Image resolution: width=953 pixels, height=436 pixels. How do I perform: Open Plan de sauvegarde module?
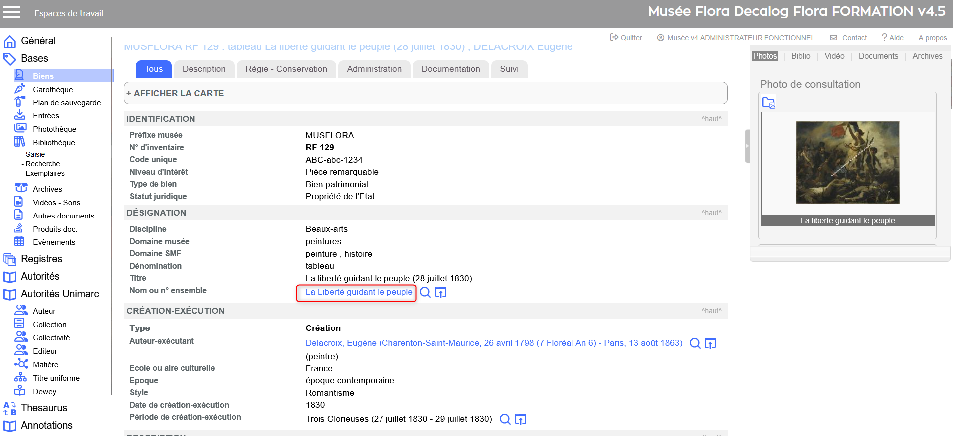pos(67,103)
